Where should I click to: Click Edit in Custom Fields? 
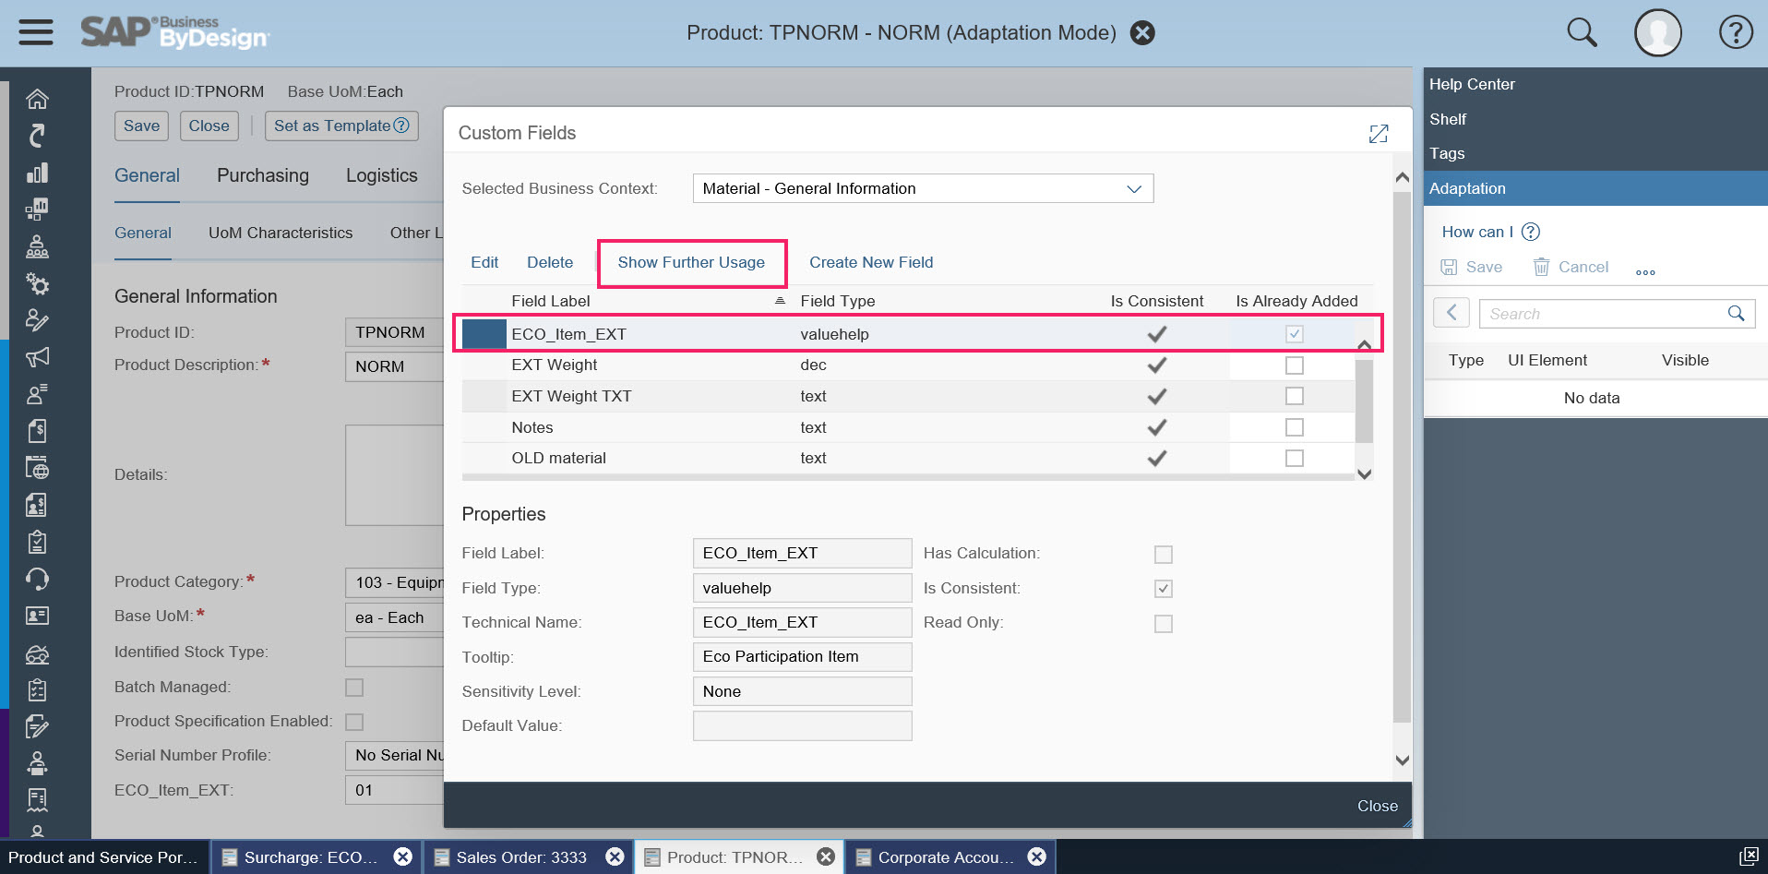[484, 262]
